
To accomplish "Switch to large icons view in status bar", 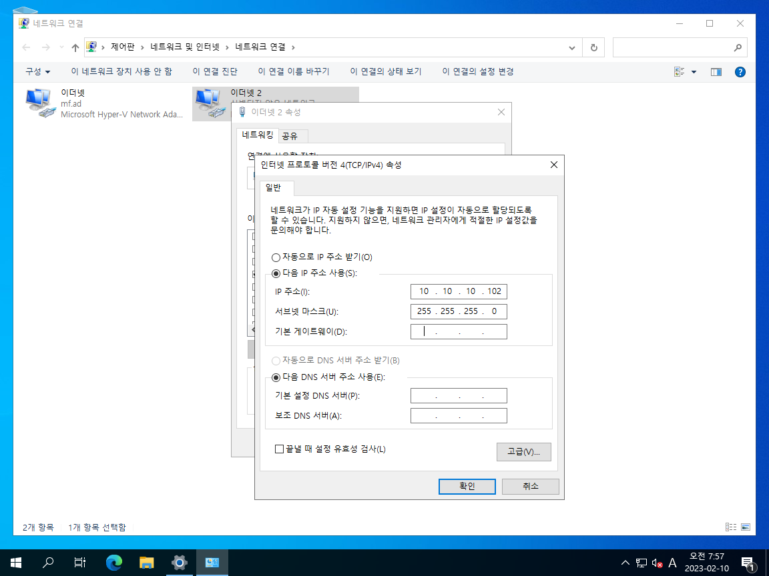I will (x=746, y=527).
